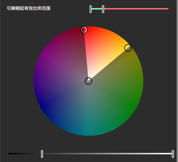178x162 pixels.
Task: Click the red hue handle on the color wheel edge
Action: pyautogui.click(x=84, y=30)
